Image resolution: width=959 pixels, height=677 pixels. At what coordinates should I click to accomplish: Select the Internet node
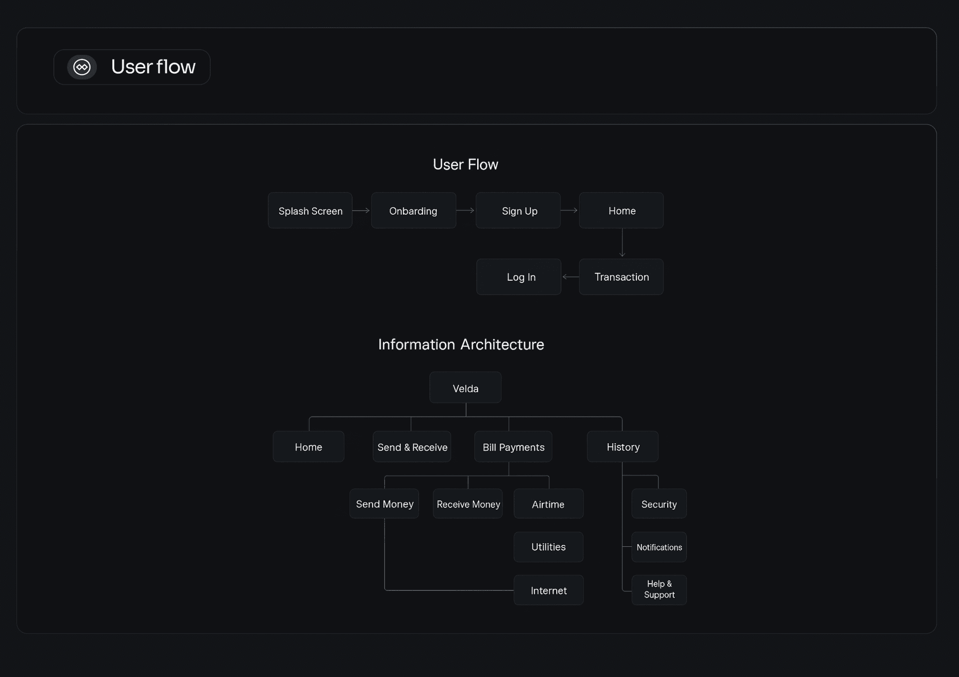point(548,590)
